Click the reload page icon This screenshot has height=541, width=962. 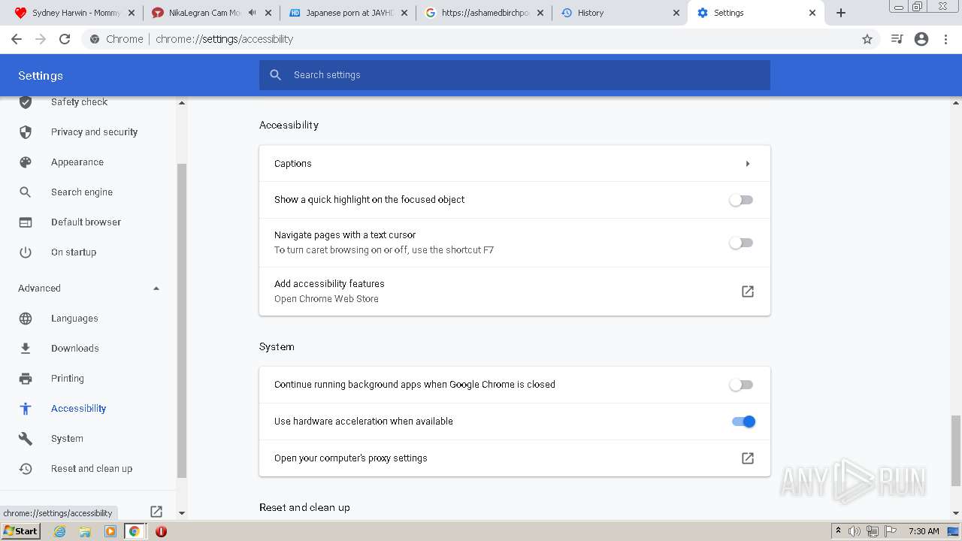tap(65, 39)
